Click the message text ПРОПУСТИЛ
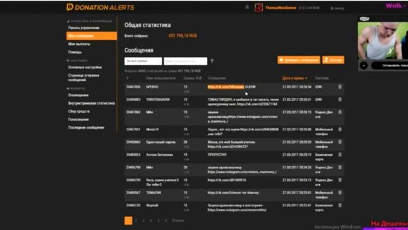408x230 pixels. [x=217, y=155]
